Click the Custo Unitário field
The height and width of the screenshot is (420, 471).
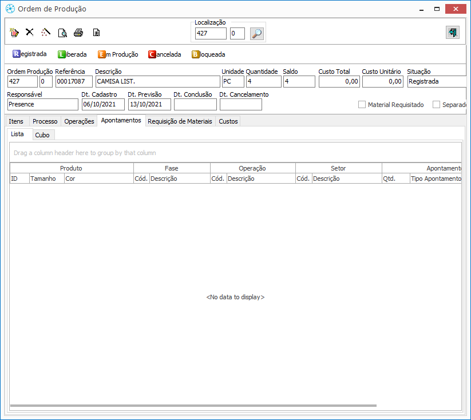click(383, 81)
